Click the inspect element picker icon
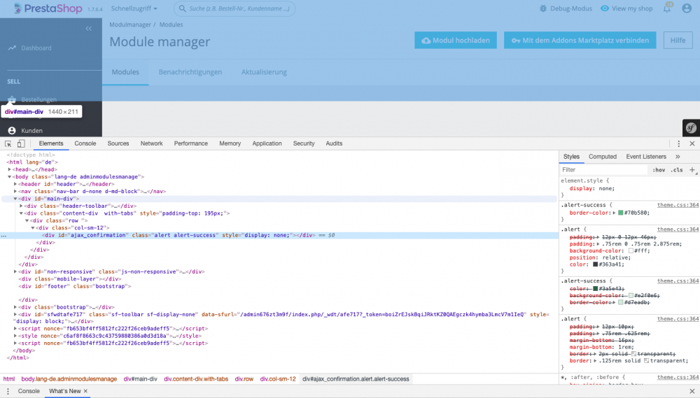Viewport: 700px width, 398px height. tap(8, 143)
